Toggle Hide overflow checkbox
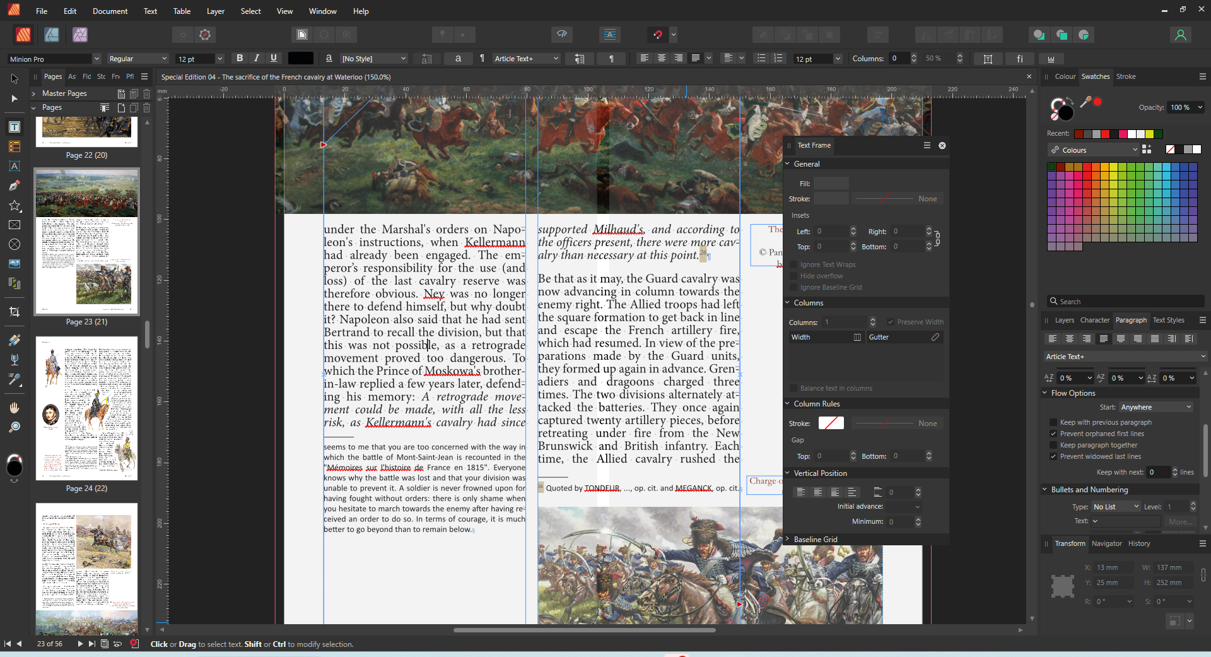 794,276
